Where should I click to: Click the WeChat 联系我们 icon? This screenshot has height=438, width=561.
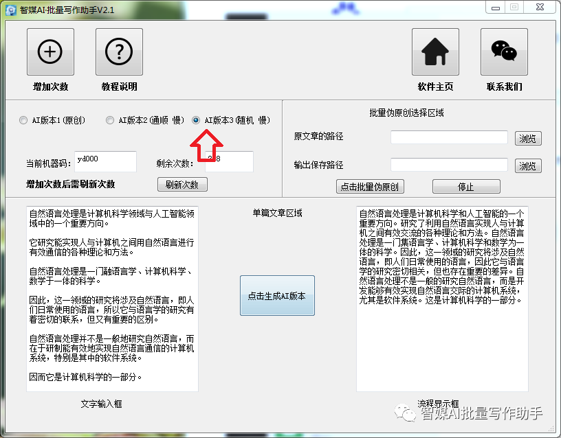tap(504, 51)
